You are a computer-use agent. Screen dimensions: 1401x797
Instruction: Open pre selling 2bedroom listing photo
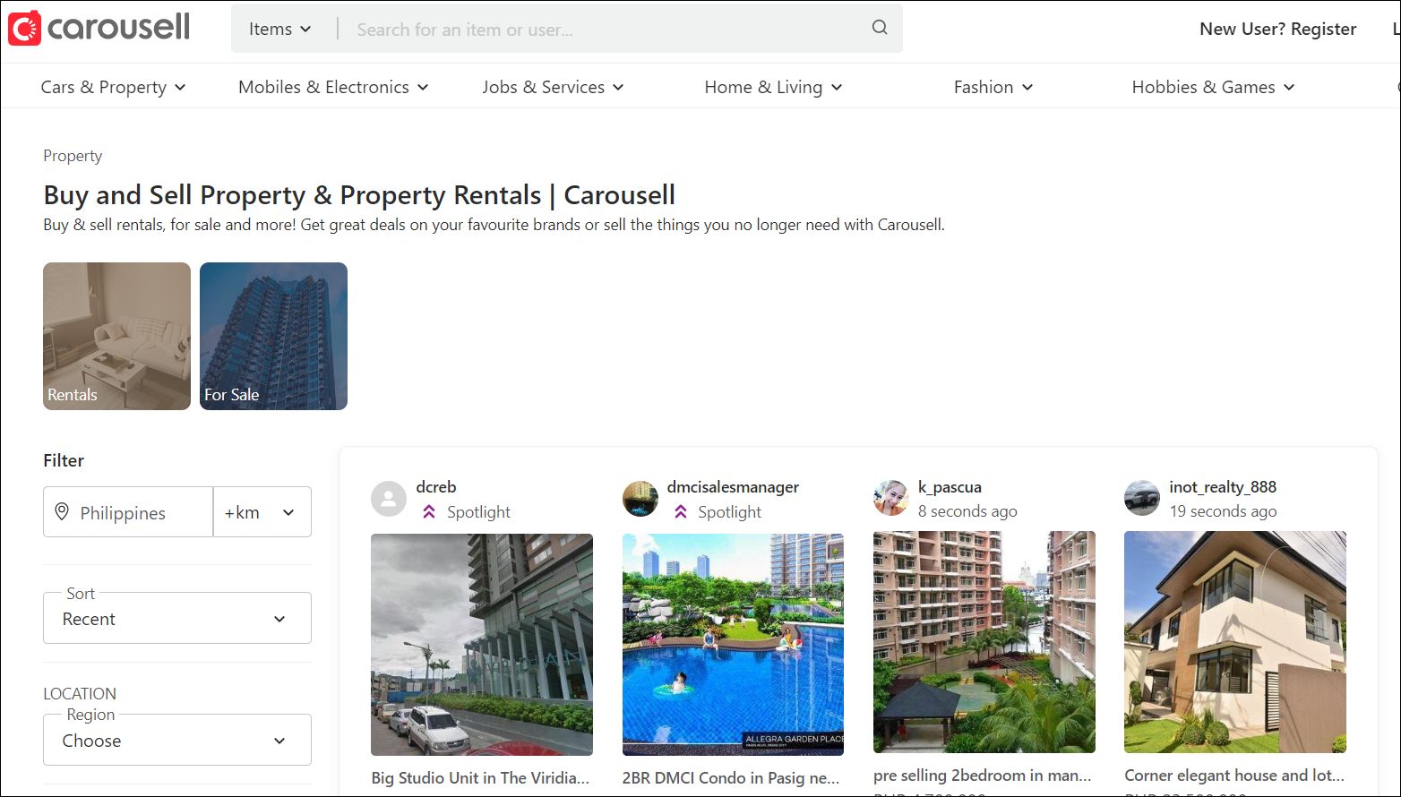[984, 642]
